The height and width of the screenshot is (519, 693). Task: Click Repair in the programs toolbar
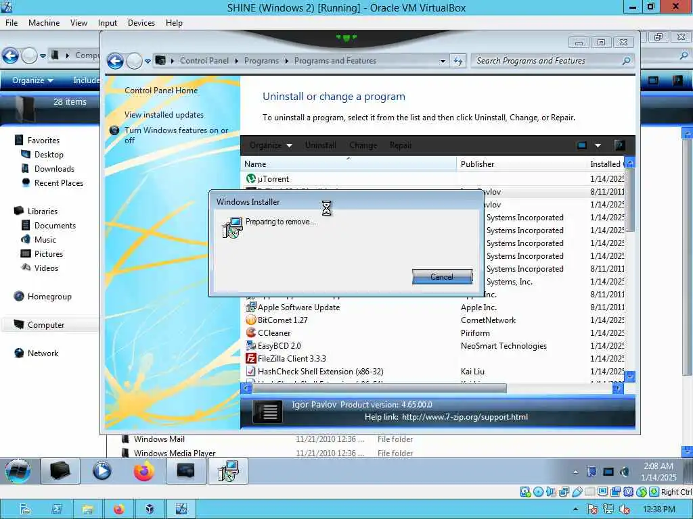tap(401, 145)
